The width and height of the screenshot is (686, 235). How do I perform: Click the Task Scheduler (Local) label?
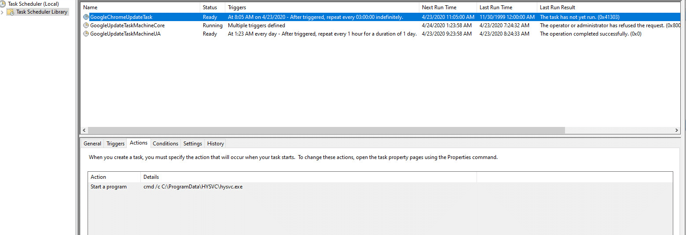click(33, 4)
